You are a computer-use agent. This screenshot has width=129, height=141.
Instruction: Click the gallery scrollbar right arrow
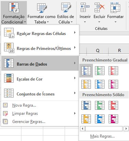point(126,129)
